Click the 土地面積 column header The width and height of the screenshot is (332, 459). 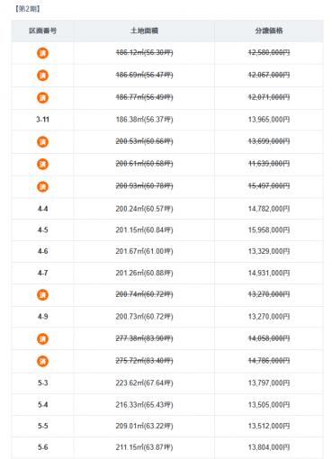144,31
